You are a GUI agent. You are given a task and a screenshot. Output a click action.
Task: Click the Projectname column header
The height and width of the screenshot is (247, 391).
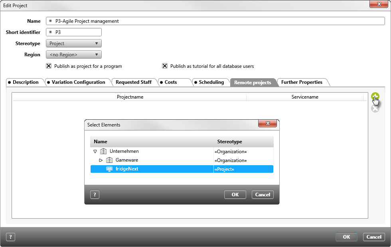point(130,97)
